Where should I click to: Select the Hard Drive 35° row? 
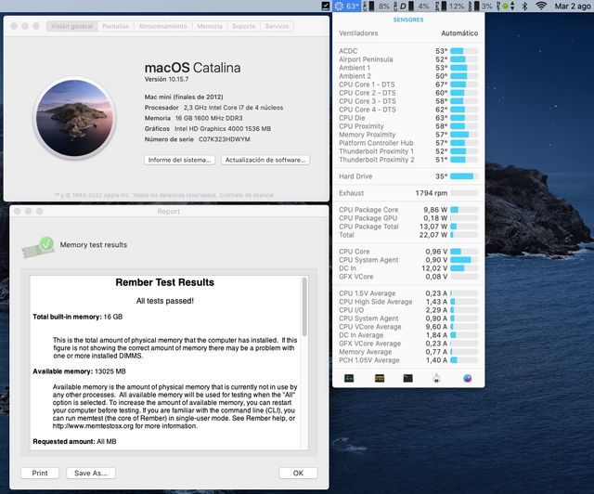408,176
